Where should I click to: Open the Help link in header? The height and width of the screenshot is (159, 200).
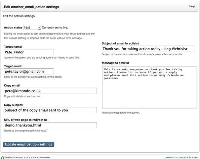tap(192, 6)
